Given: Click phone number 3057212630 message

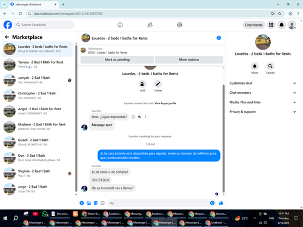Looking at the screenshot, I should (101, 180).
